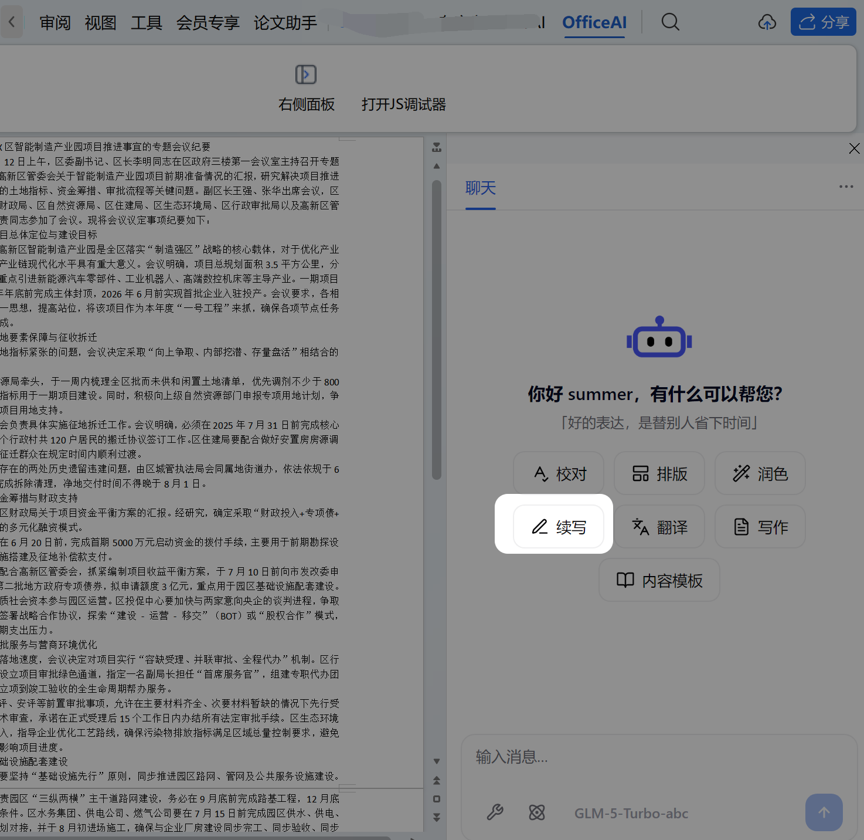The image size is (864, 840).
Task: Select the GLM-5-Turbo-abc model label
Action: pos(631,814)
